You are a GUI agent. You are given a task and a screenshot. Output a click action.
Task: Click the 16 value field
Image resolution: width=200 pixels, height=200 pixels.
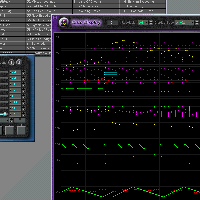[x=15, y=90]
